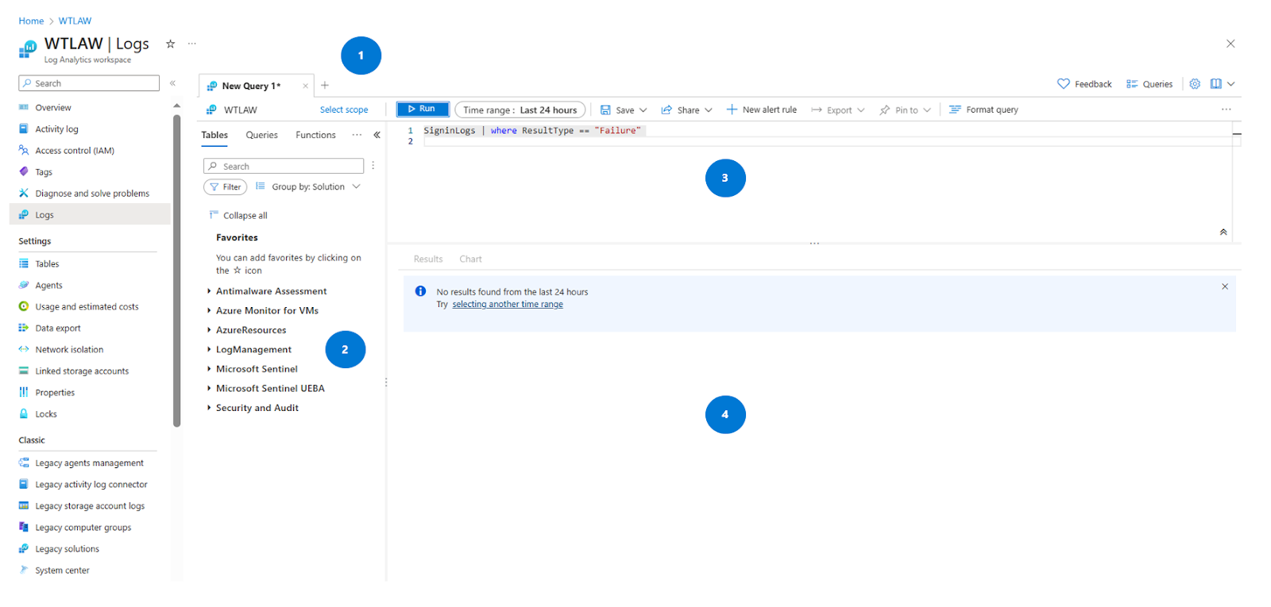Switch to the Queries tab in side pane
The height and width of the screenshot is (607, 1271).
tap(262, 135)
